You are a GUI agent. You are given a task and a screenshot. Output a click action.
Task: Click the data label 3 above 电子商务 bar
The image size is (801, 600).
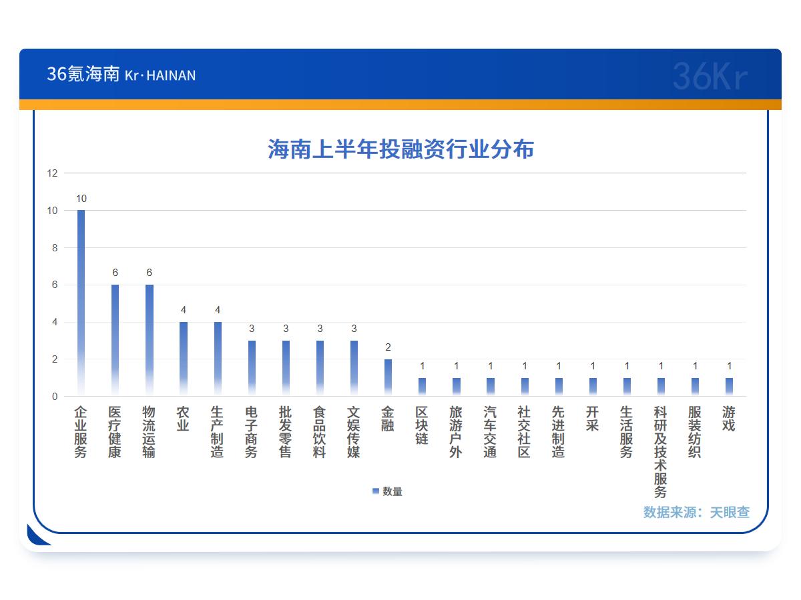pyautogui.click(x=252, y=329)
